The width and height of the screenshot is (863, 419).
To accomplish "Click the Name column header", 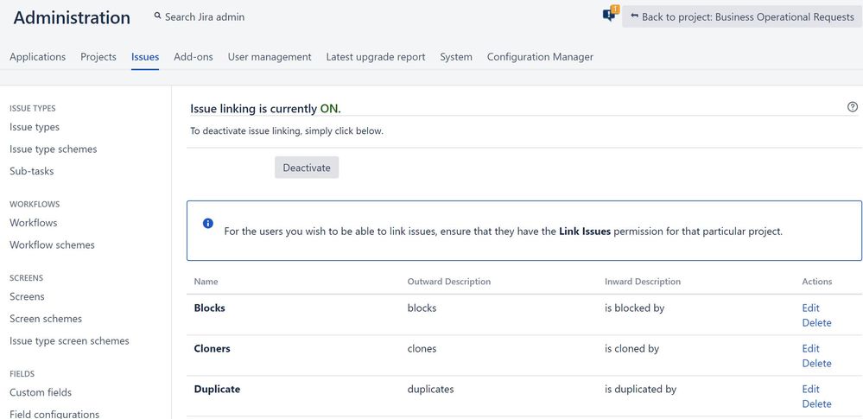I will click(206, 282).
